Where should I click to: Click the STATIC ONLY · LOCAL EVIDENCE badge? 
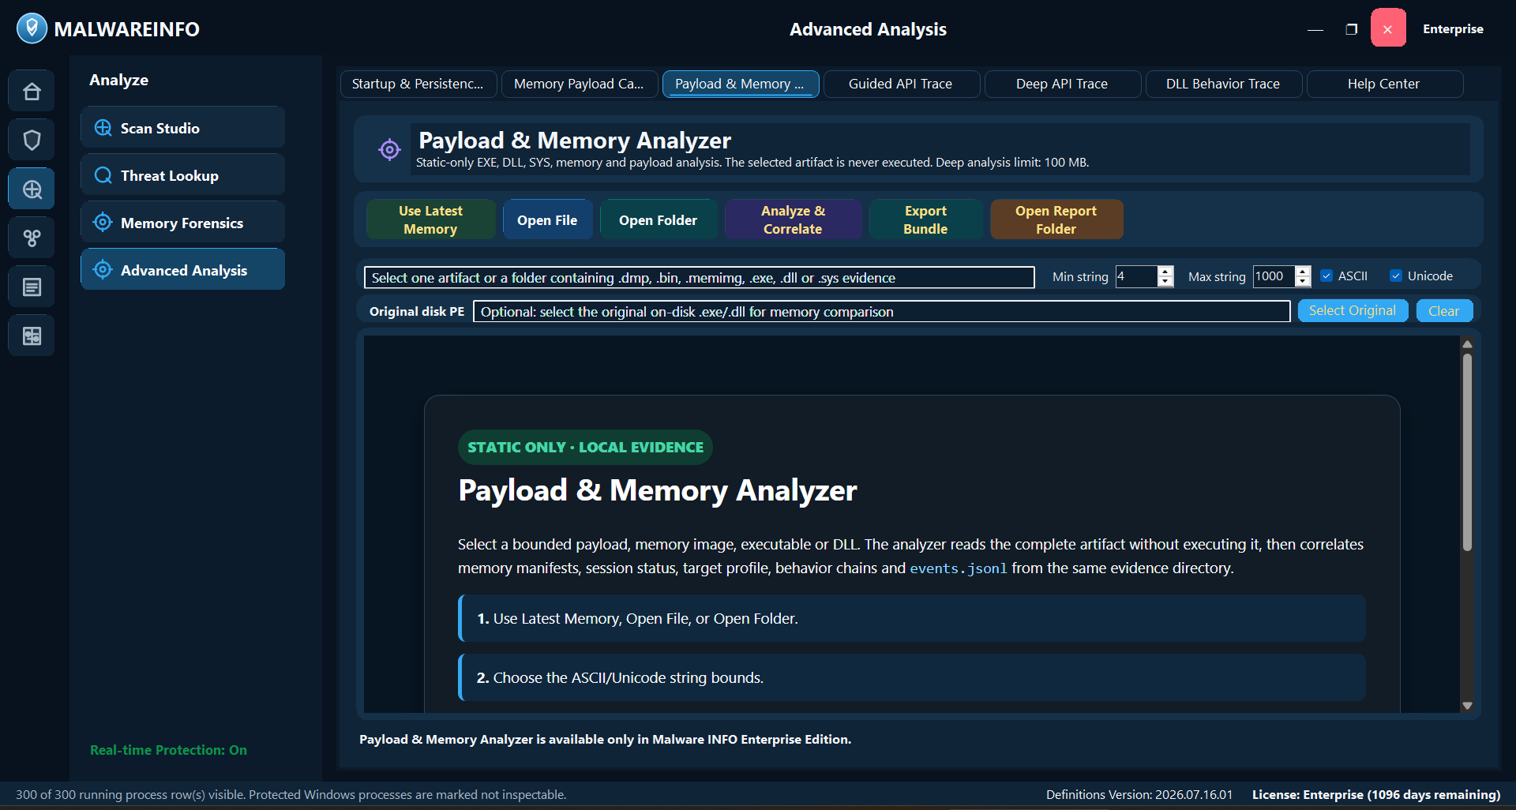click(585, 448)
